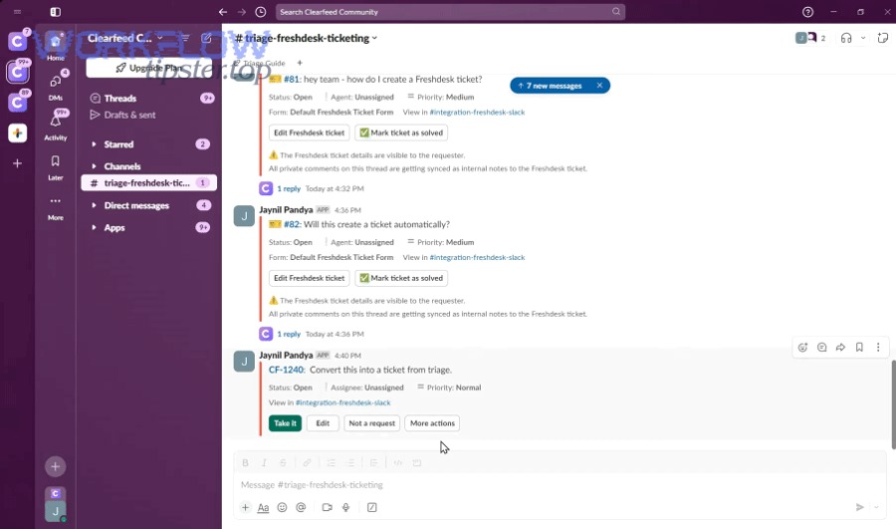Open the slash shortcuts icon
This screenshot has height=529, width=896.
[x=372, y=507]
